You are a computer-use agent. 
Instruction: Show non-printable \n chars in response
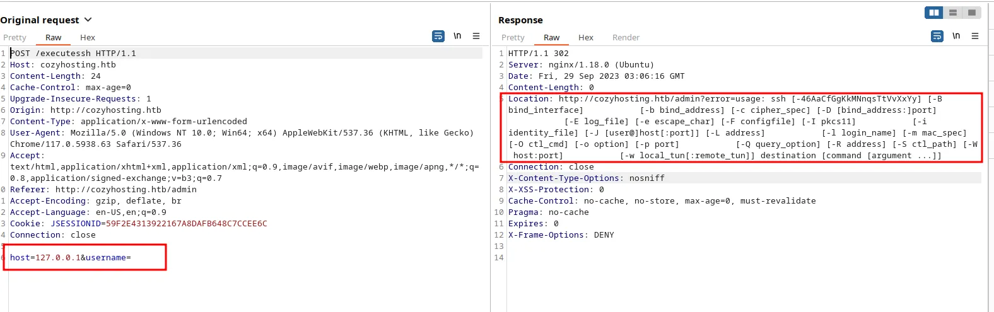tap(956, 37)
